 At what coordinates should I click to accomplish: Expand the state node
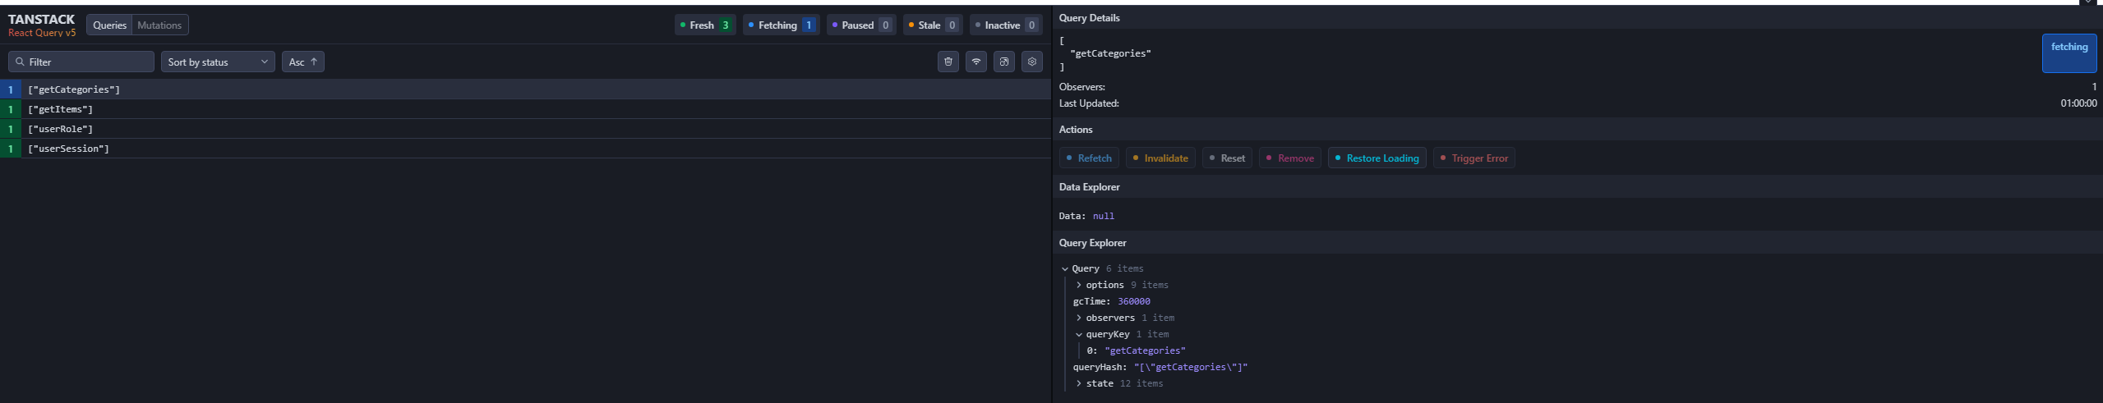click(x=1079, y=383)
